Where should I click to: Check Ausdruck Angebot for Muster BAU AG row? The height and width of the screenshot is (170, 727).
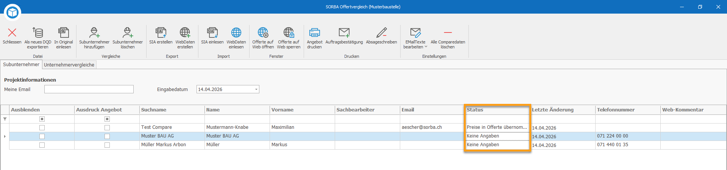(x=107, y=136)
